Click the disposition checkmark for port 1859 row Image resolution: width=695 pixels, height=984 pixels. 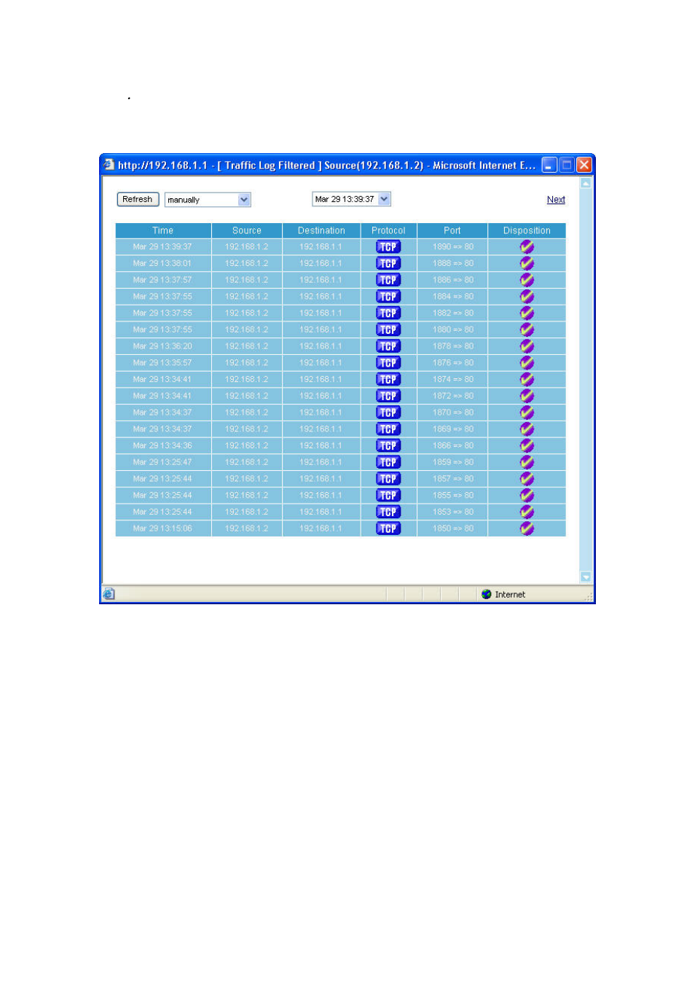tap(527, 462)
